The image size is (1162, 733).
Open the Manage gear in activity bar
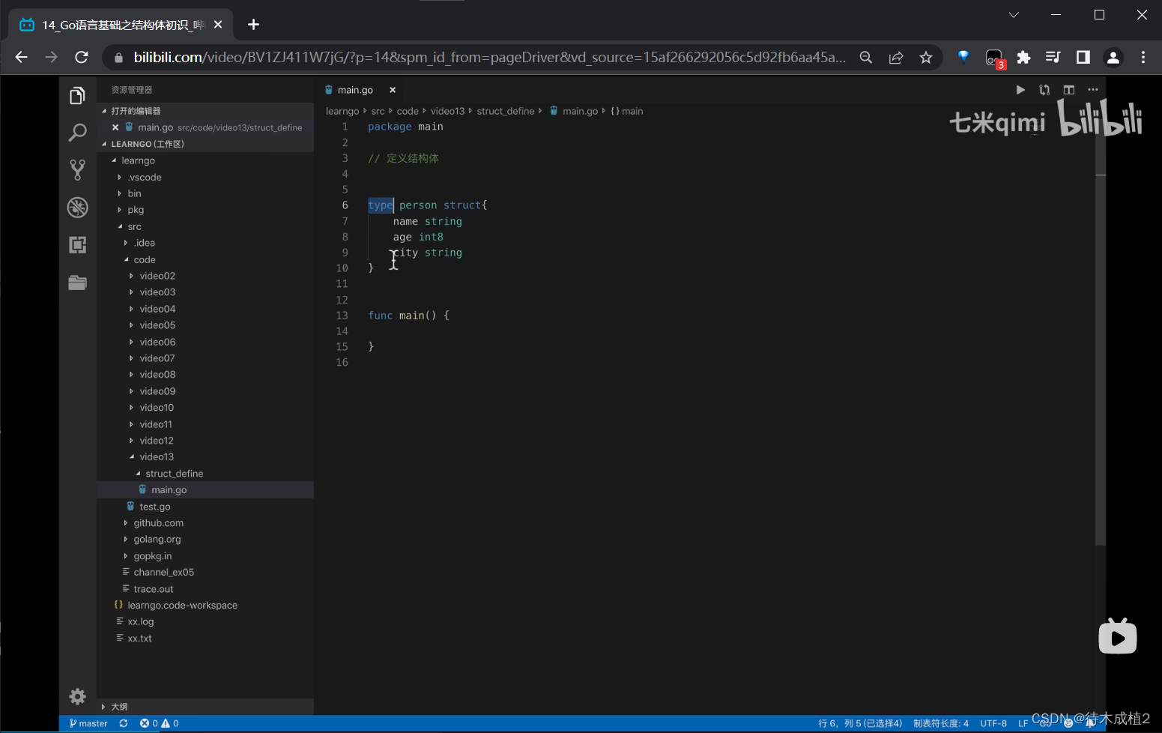(x=77, y=696)
